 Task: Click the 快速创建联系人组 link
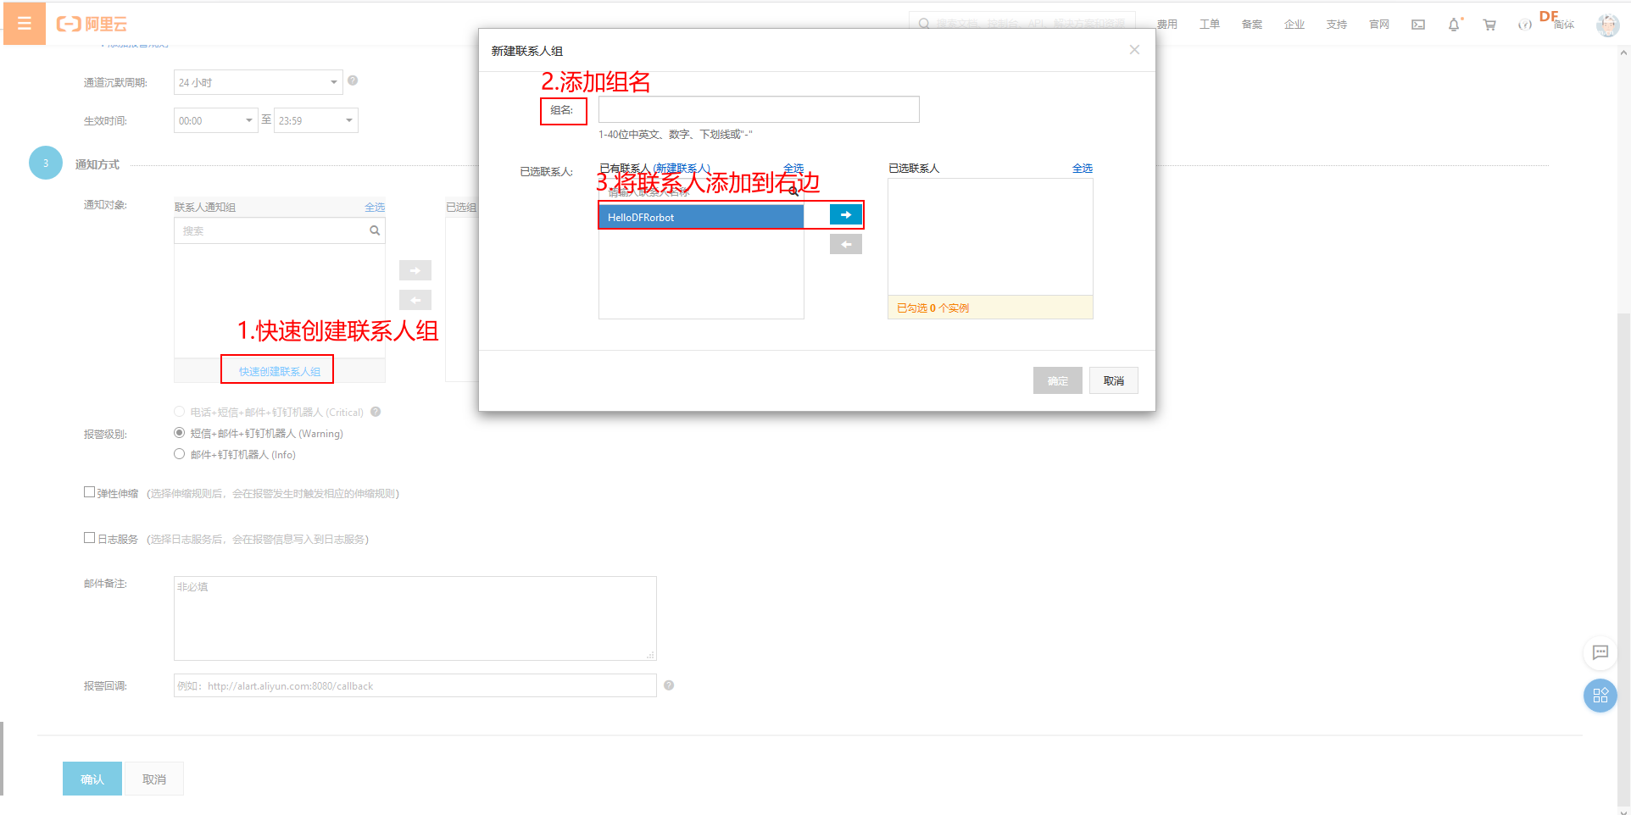click(279, 371)
